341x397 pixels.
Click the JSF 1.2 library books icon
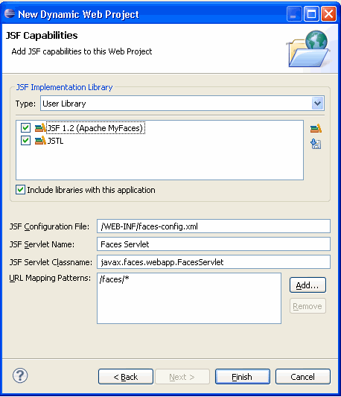point(40,127)
